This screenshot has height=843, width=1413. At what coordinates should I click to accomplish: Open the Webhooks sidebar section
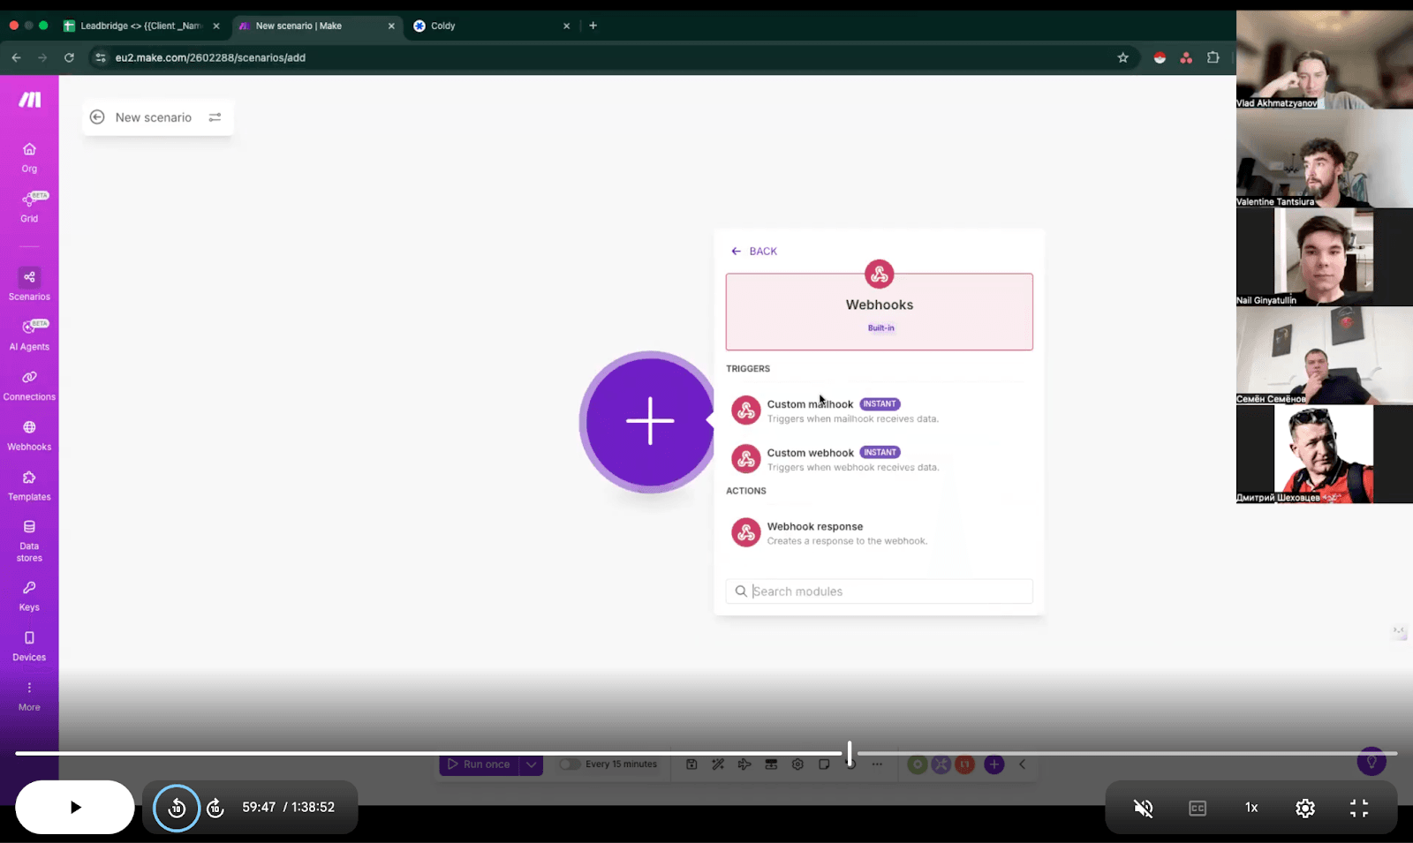[x=29, y=436]
